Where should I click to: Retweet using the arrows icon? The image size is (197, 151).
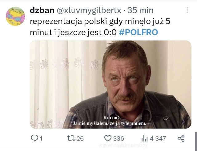(x=71, y=138)
